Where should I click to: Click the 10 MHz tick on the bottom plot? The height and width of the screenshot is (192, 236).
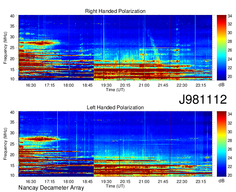[12, 175]
